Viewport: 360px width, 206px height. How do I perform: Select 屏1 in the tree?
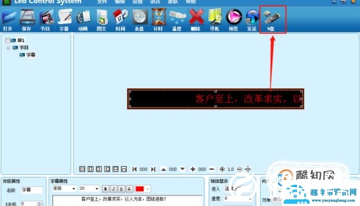pos(21,41)
